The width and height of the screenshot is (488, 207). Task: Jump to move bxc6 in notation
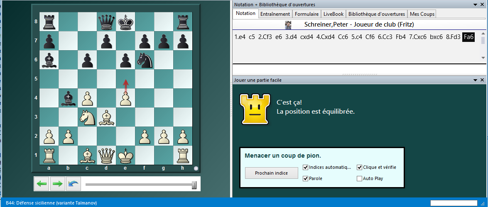(x=436, y=37)
